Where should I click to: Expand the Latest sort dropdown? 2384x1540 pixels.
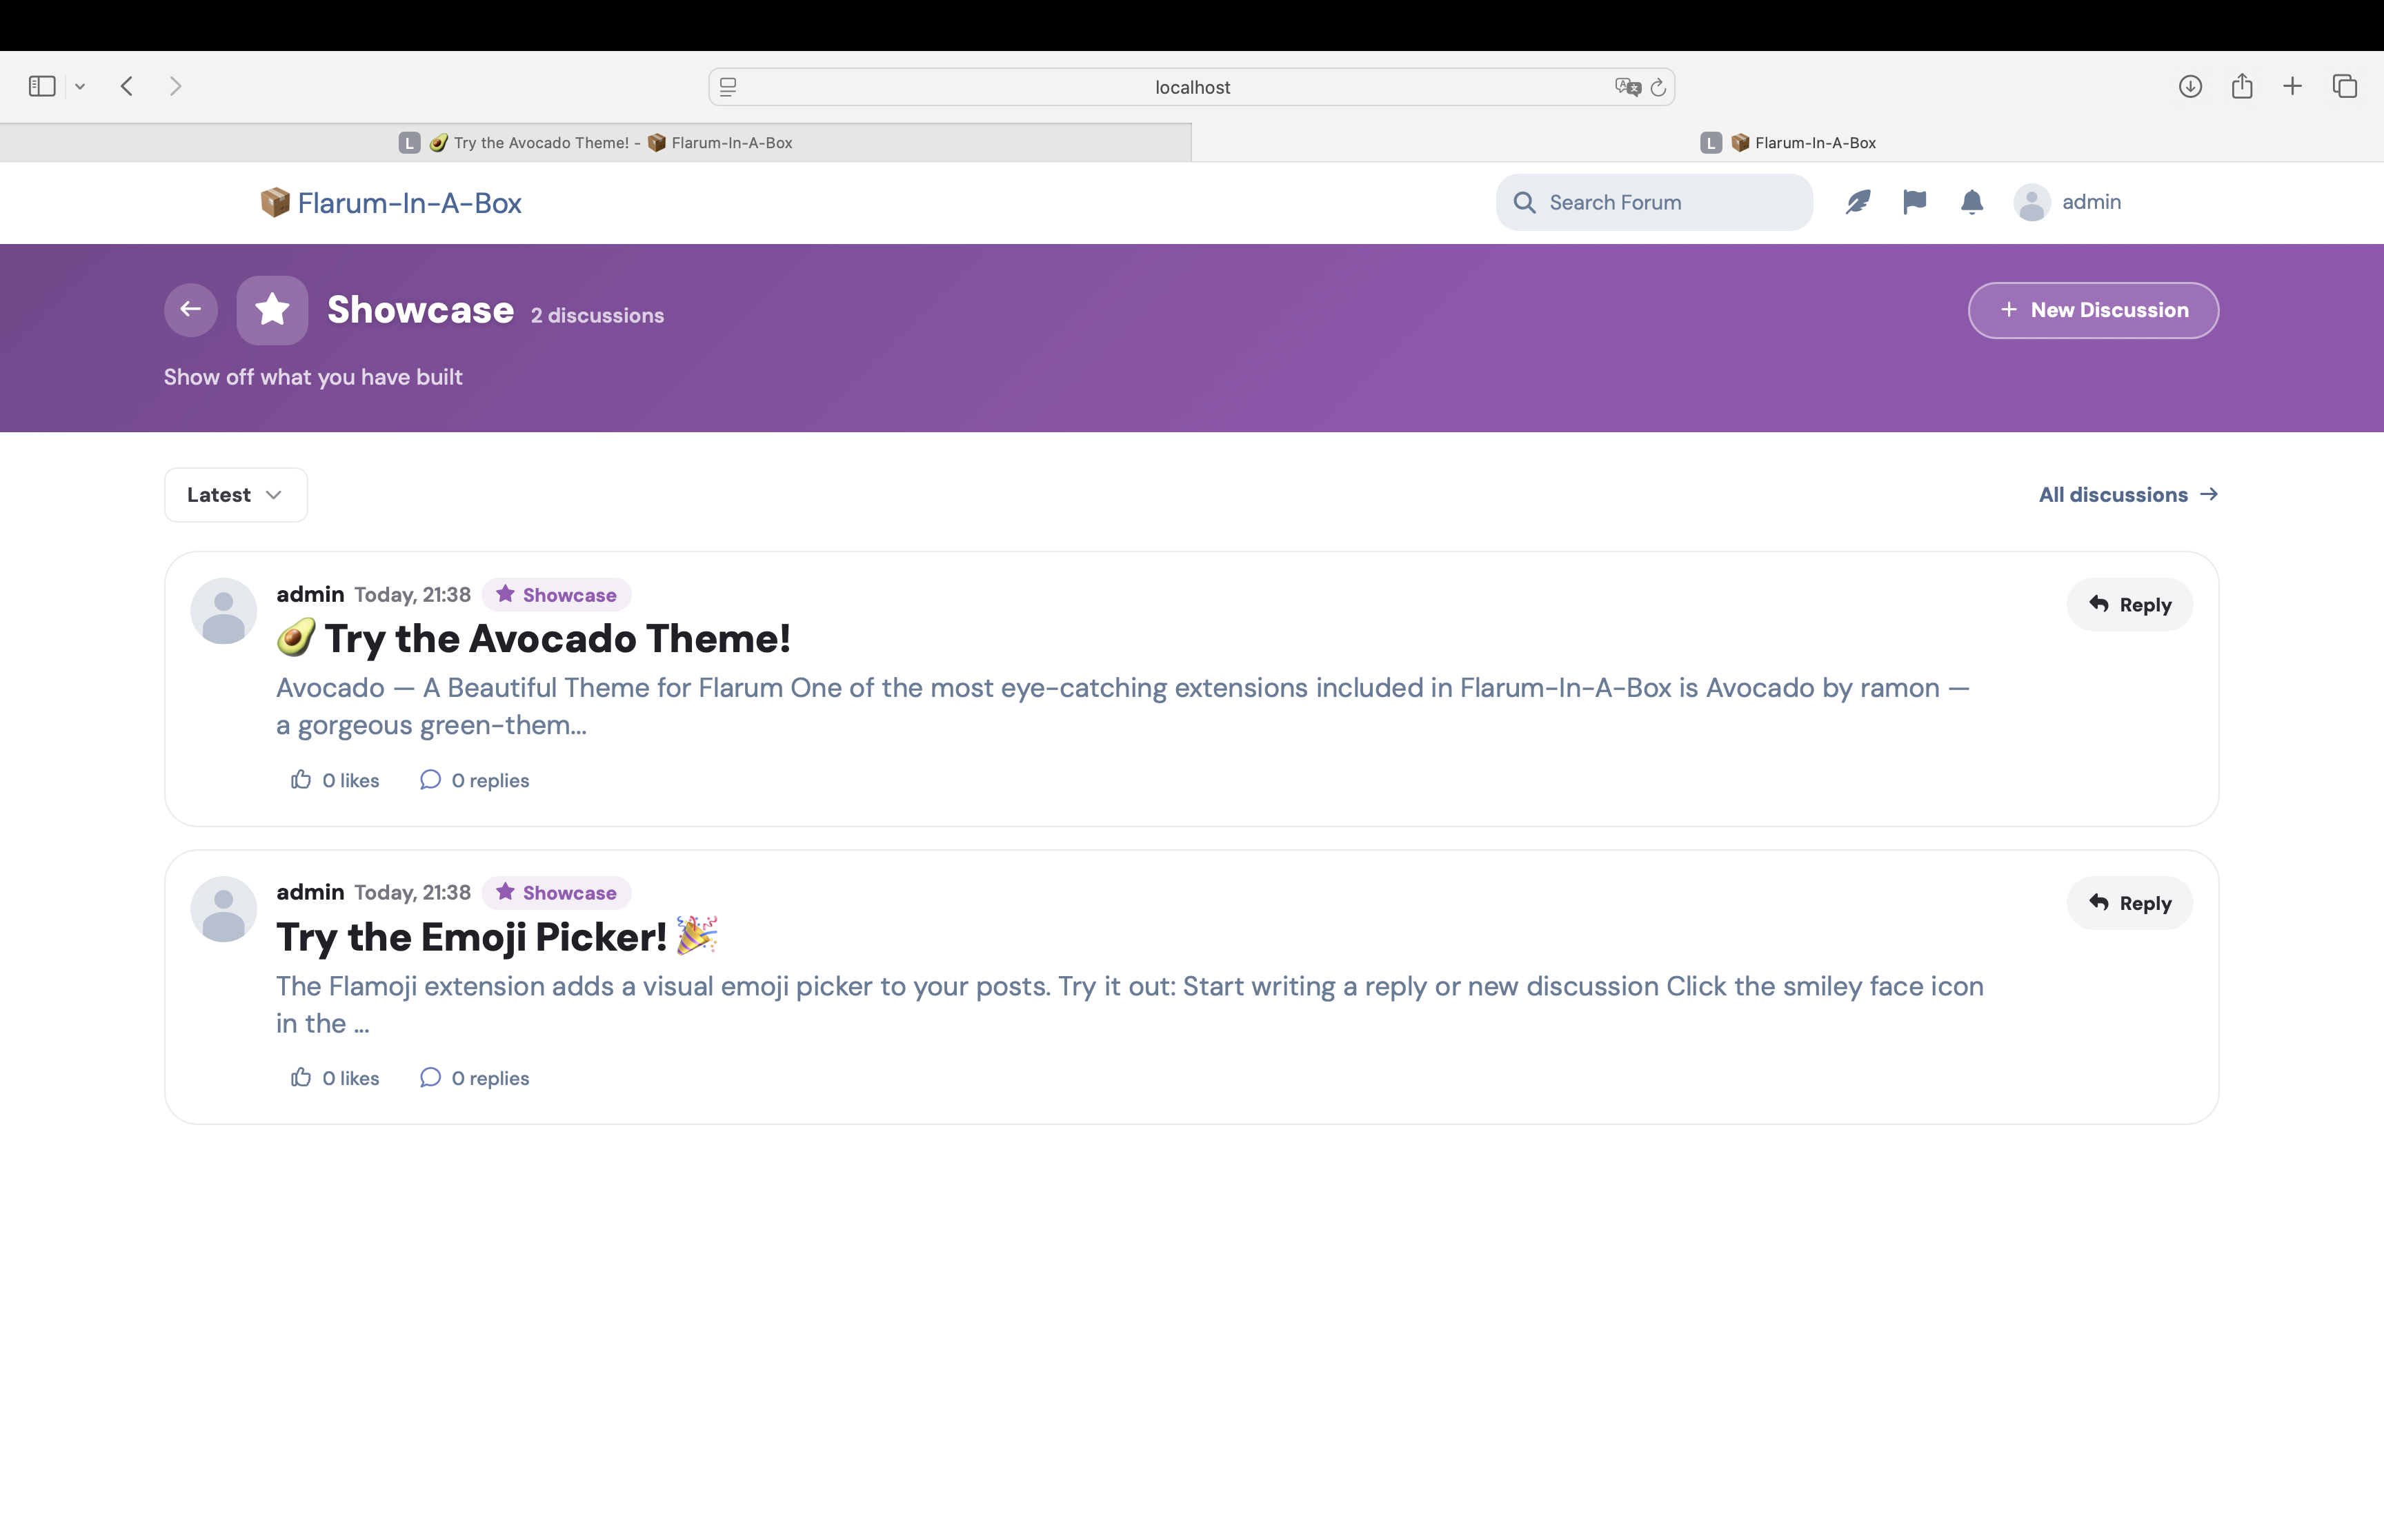[236, 495]
